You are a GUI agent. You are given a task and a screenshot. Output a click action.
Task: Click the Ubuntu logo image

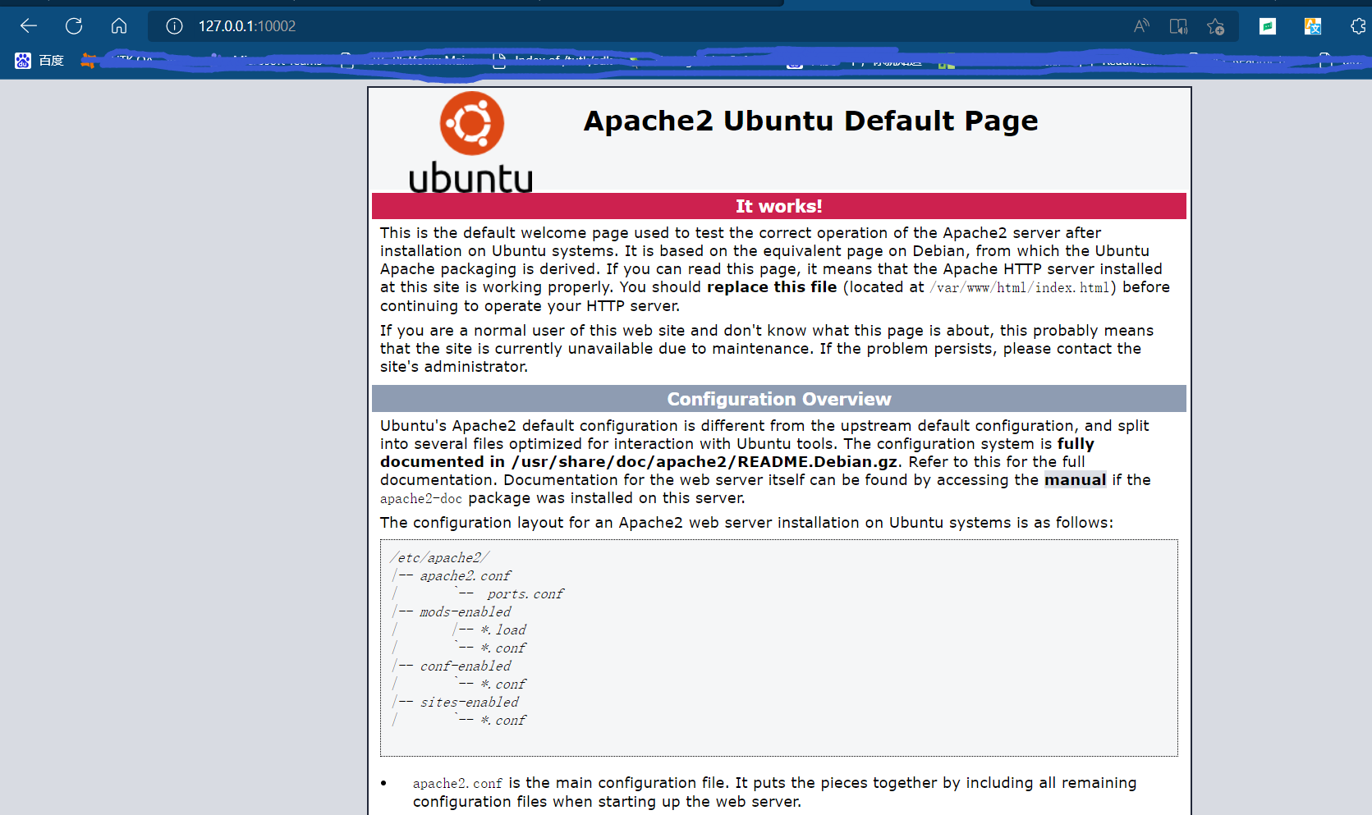click(x=471, y=143)
